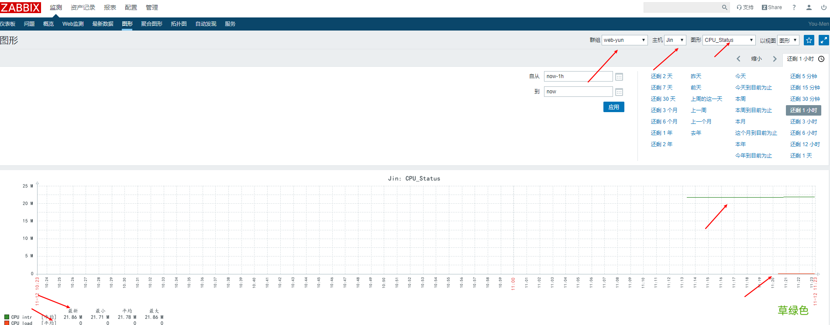Click the right arrow to shift time forward

[x=775, y=59]
